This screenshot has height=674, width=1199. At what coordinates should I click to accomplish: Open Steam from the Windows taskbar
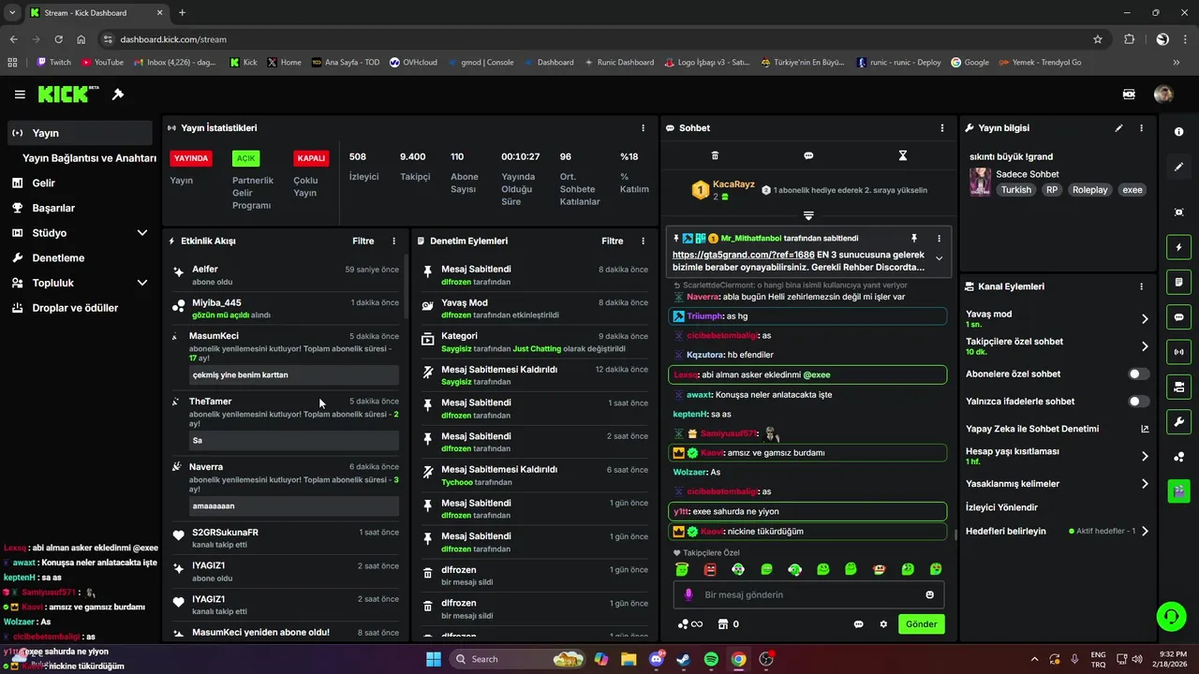point(683,659)
